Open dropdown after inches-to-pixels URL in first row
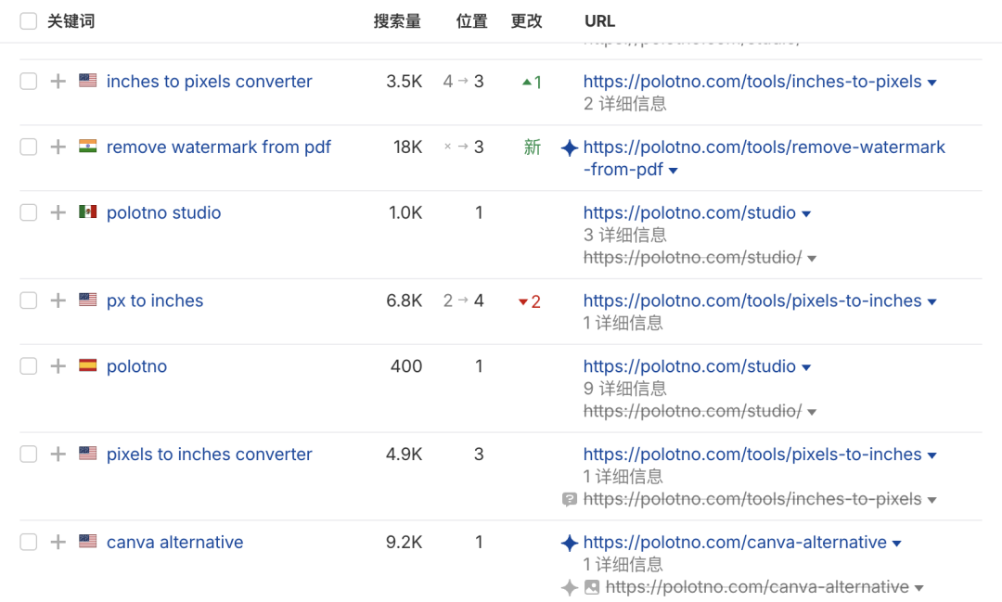This screenshot has width=1002, height=602. click(x=931, y=83)
